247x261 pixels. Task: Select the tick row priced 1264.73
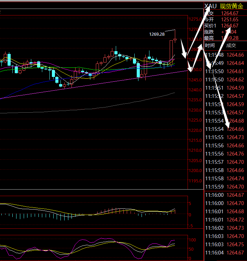point(224,137)
